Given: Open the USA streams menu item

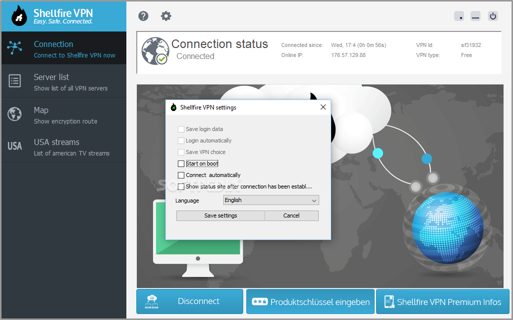Looking at the screenshot, I should point(64,146).
